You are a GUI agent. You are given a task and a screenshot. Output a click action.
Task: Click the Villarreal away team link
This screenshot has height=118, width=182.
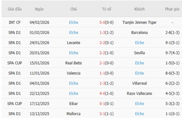(139, 83)
